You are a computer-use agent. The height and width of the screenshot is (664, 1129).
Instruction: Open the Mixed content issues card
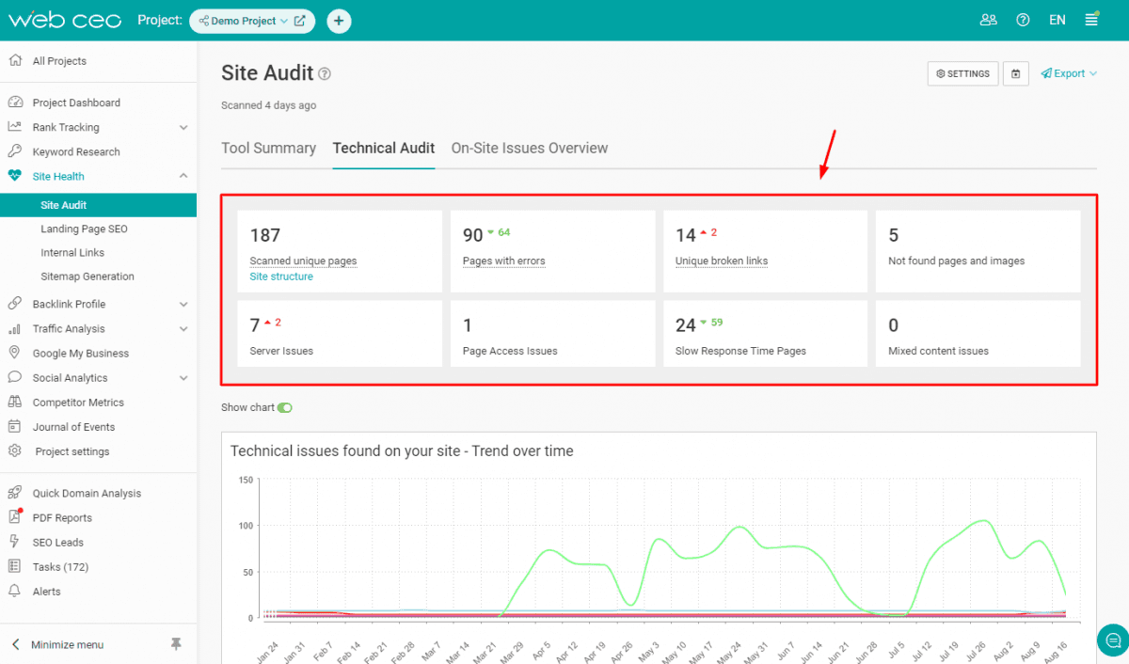pos(978,334)
